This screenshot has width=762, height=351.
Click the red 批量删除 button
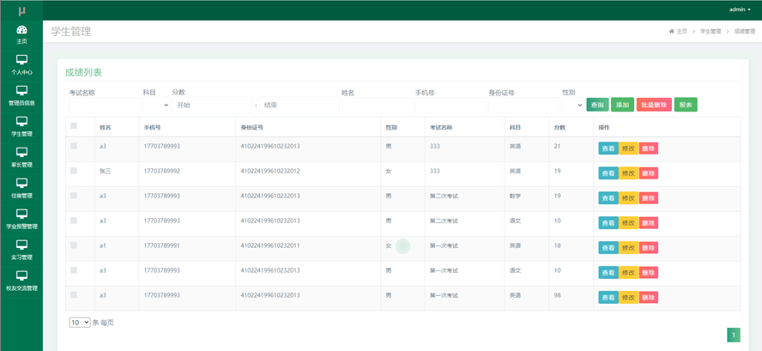654,105
